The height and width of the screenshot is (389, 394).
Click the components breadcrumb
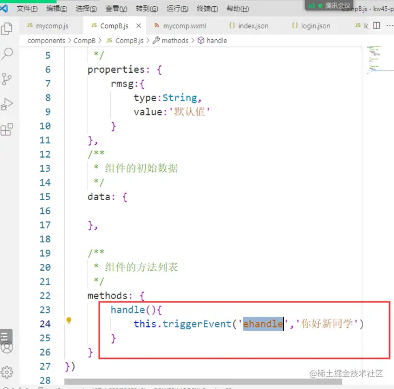tap(46, 40)
